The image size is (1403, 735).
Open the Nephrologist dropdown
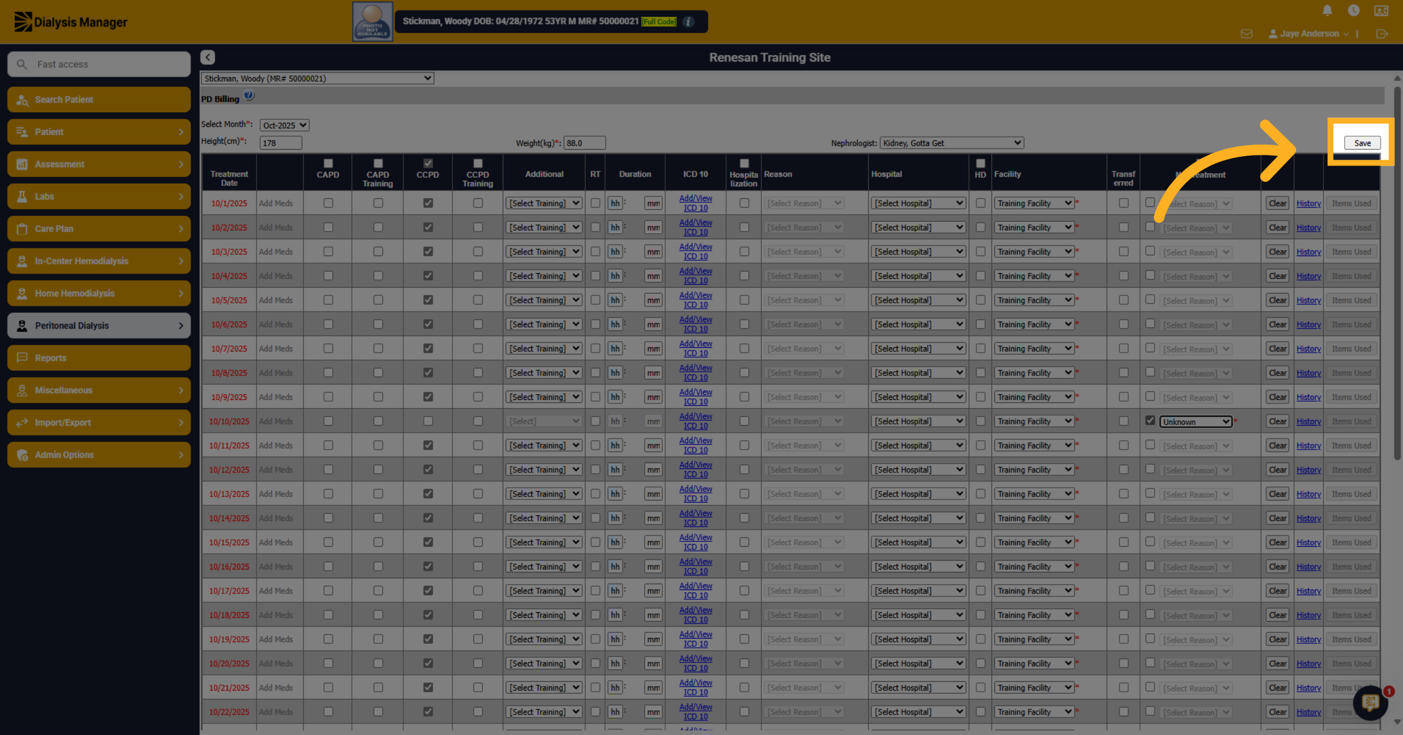951,143
